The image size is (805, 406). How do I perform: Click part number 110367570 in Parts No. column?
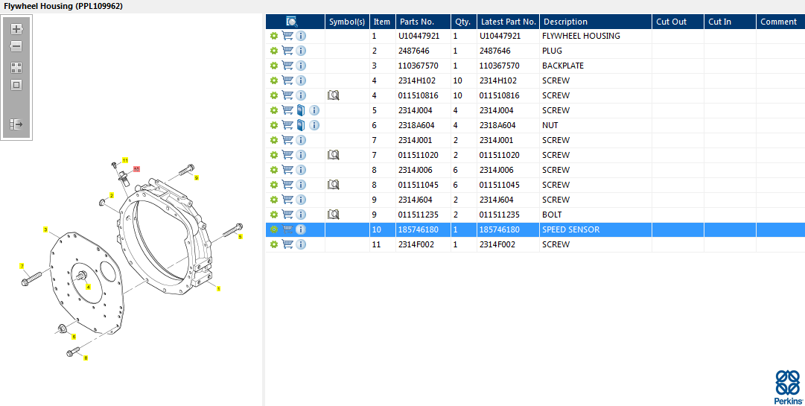click(x=418, y=66)
